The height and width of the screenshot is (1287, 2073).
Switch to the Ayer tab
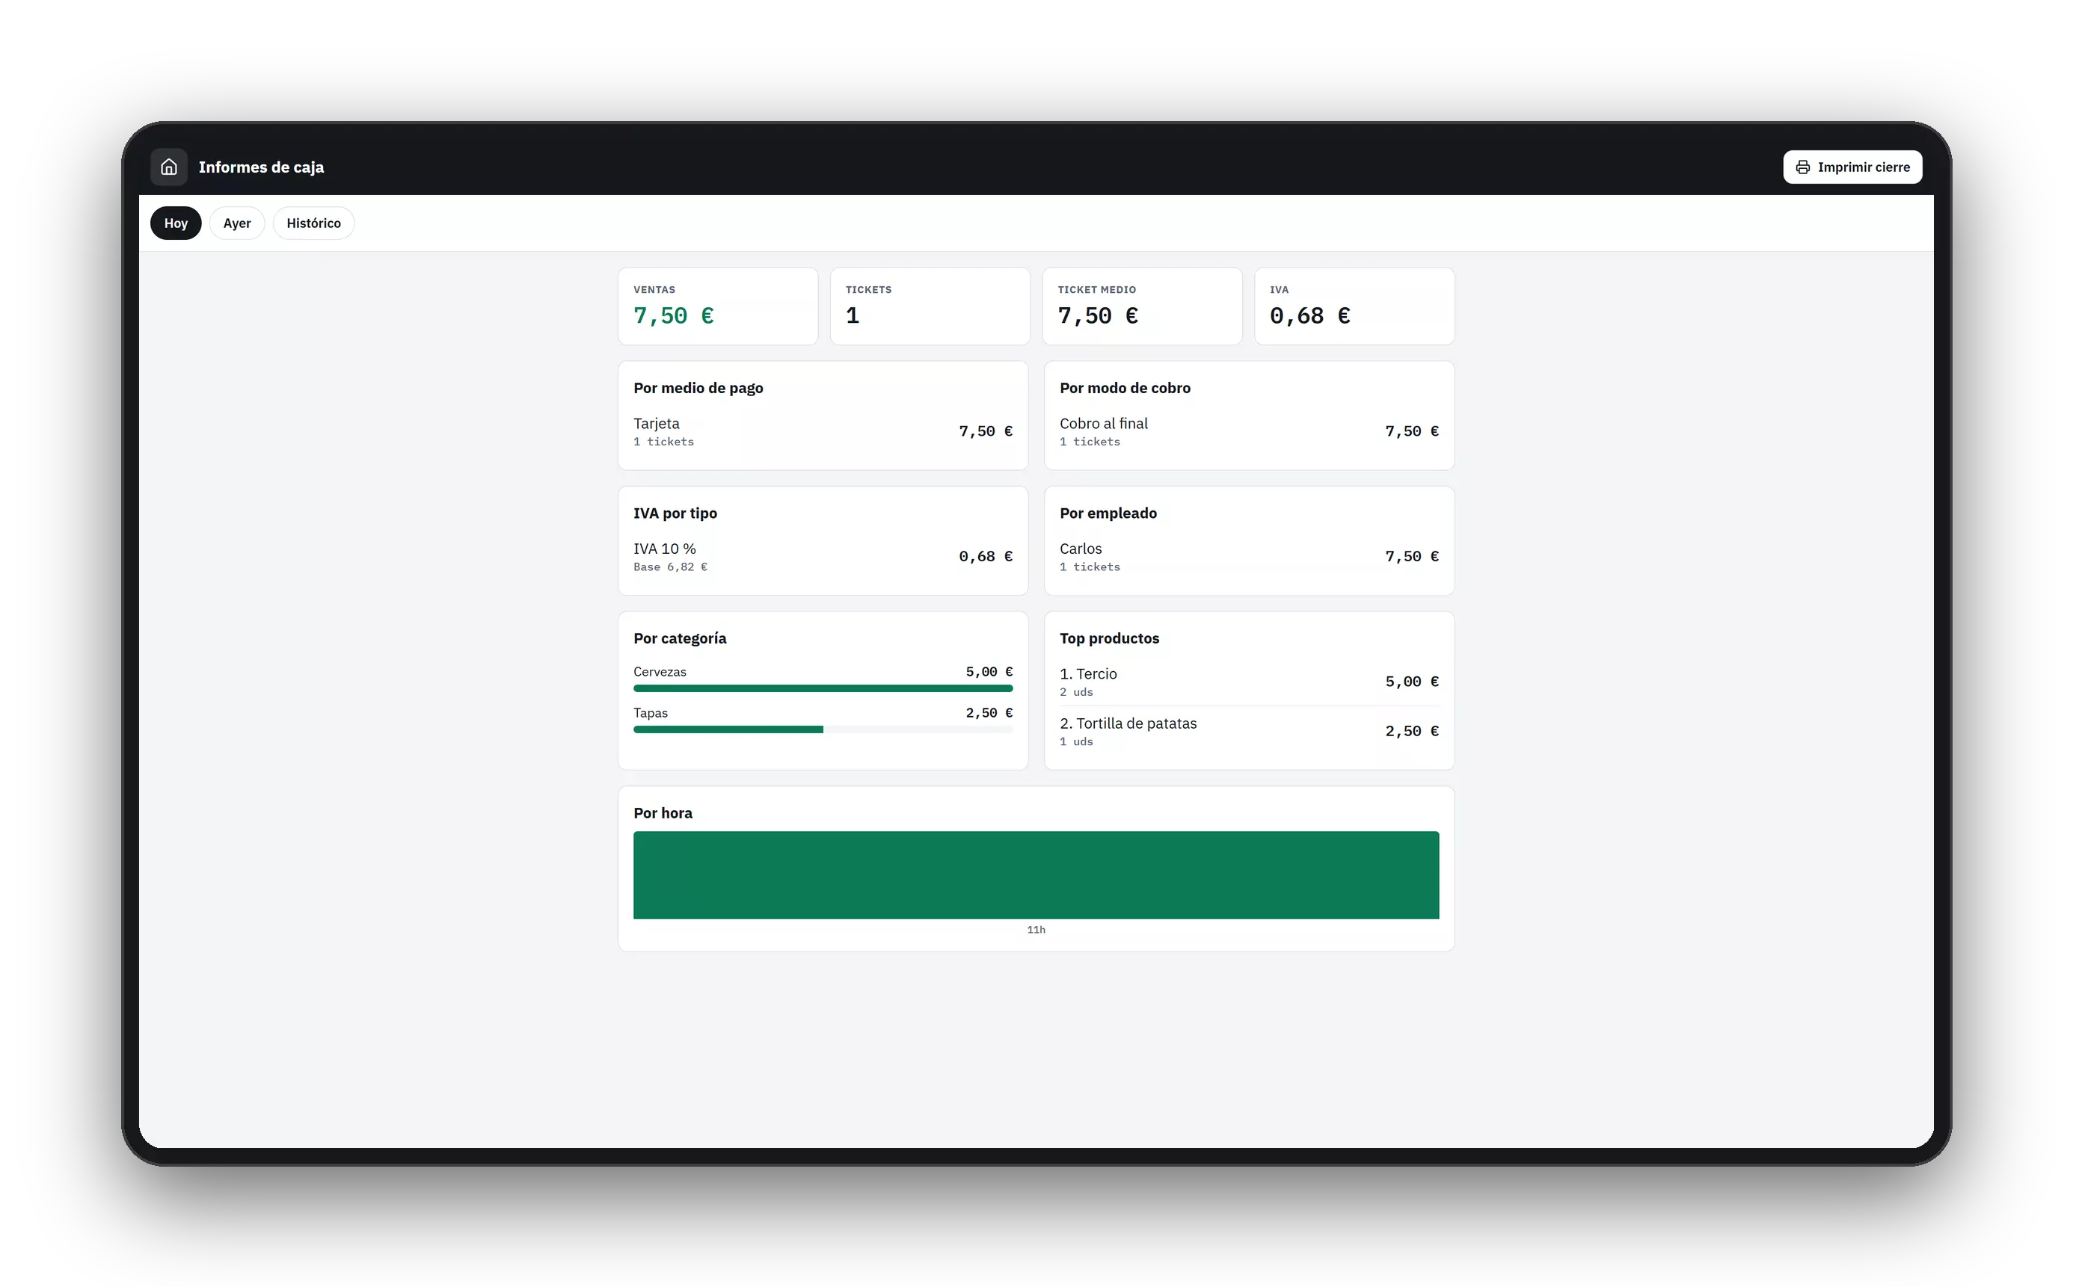pyautogui.click(x=237, y=223)
